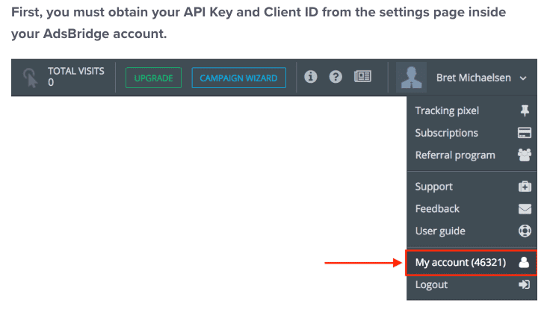The width and height of the screenshot is (547, 318).
Task: Click the Referral program people icon
Action: (x=525, y=155)
